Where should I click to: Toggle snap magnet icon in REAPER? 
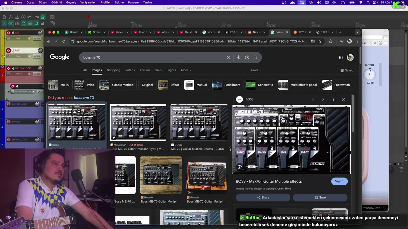click(36, 23)
